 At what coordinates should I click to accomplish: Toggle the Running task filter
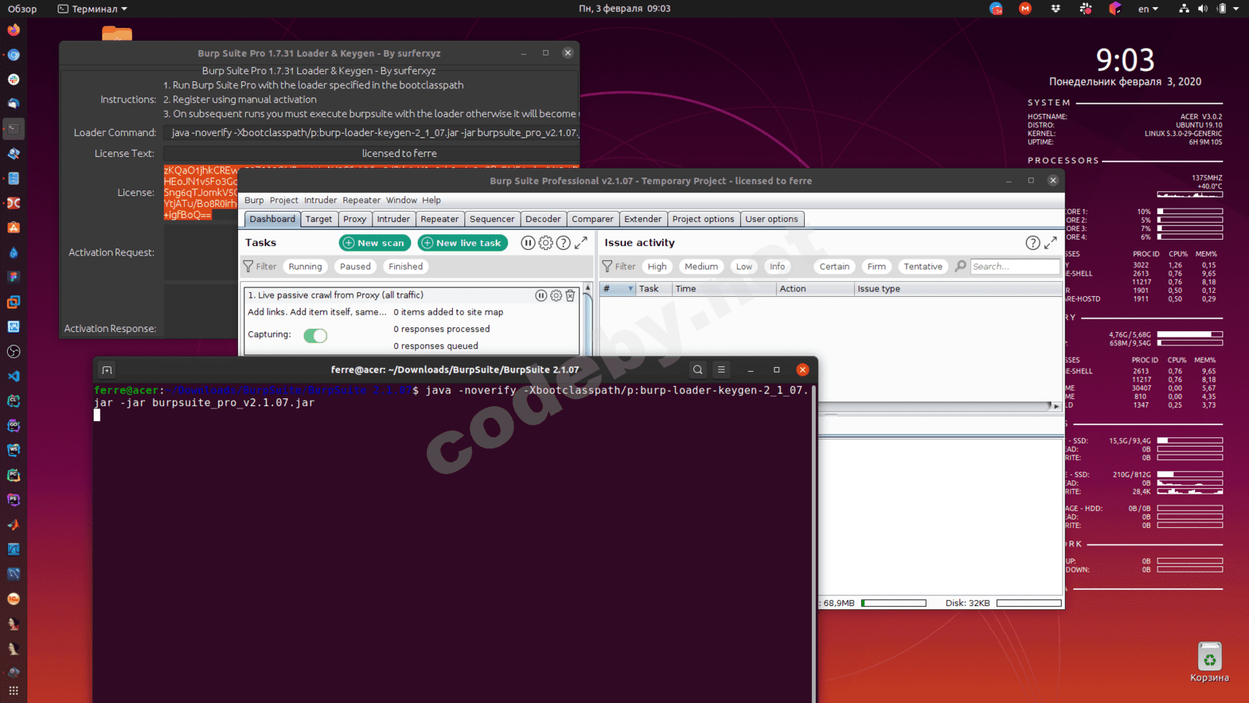point(305,266)
